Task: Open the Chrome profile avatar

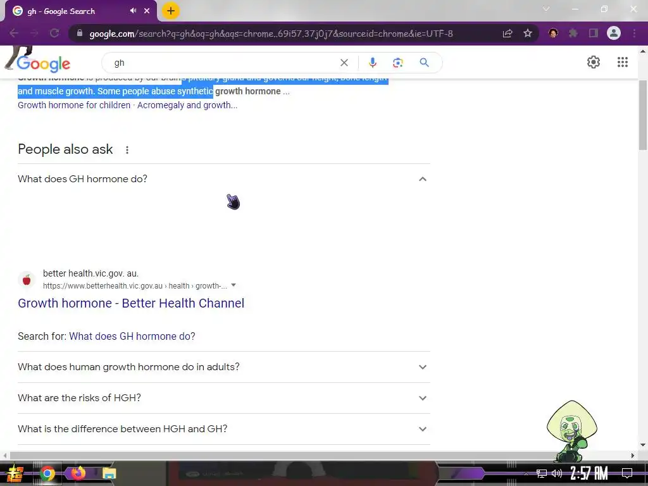Action: (x=614, y=33)
